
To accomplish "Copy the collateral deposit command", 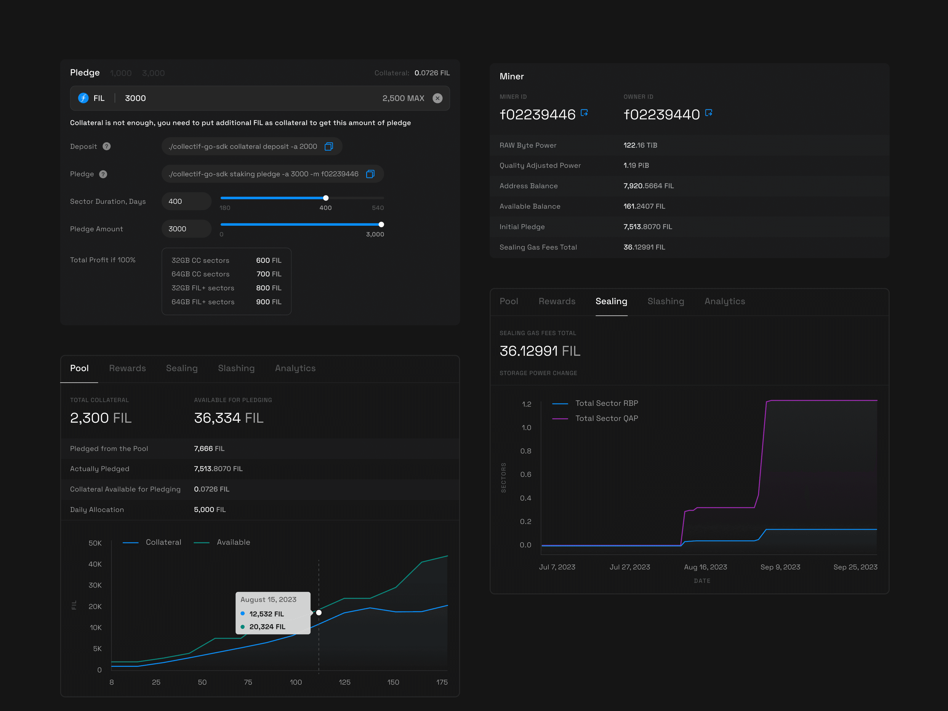I will (x=329, y=146).
